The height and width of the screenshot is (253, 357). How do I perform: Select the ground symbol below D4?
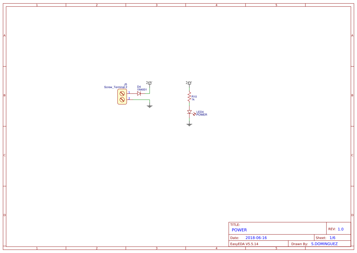pyautogui.click(x=150, y=105)
